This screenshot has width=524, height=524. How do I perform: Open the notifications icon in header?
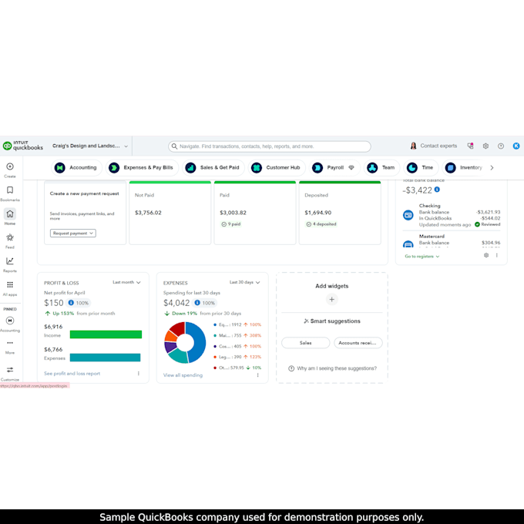coord(471,146)
